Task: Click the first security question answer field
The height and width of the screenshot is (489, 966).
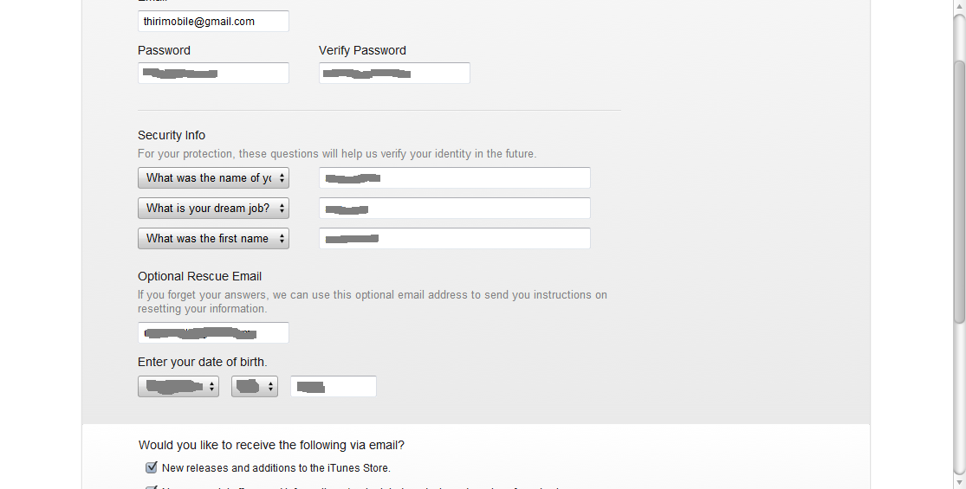Action: [x=455, y=177]
